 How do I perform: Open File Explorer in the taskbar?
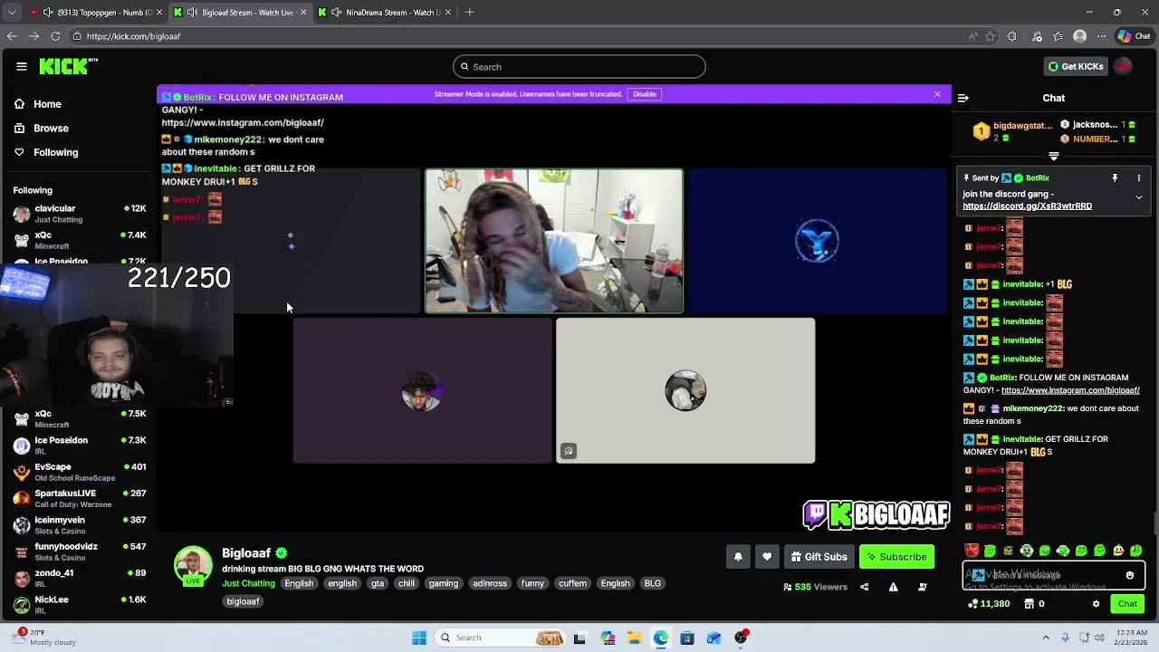click(x=634, y=638)
